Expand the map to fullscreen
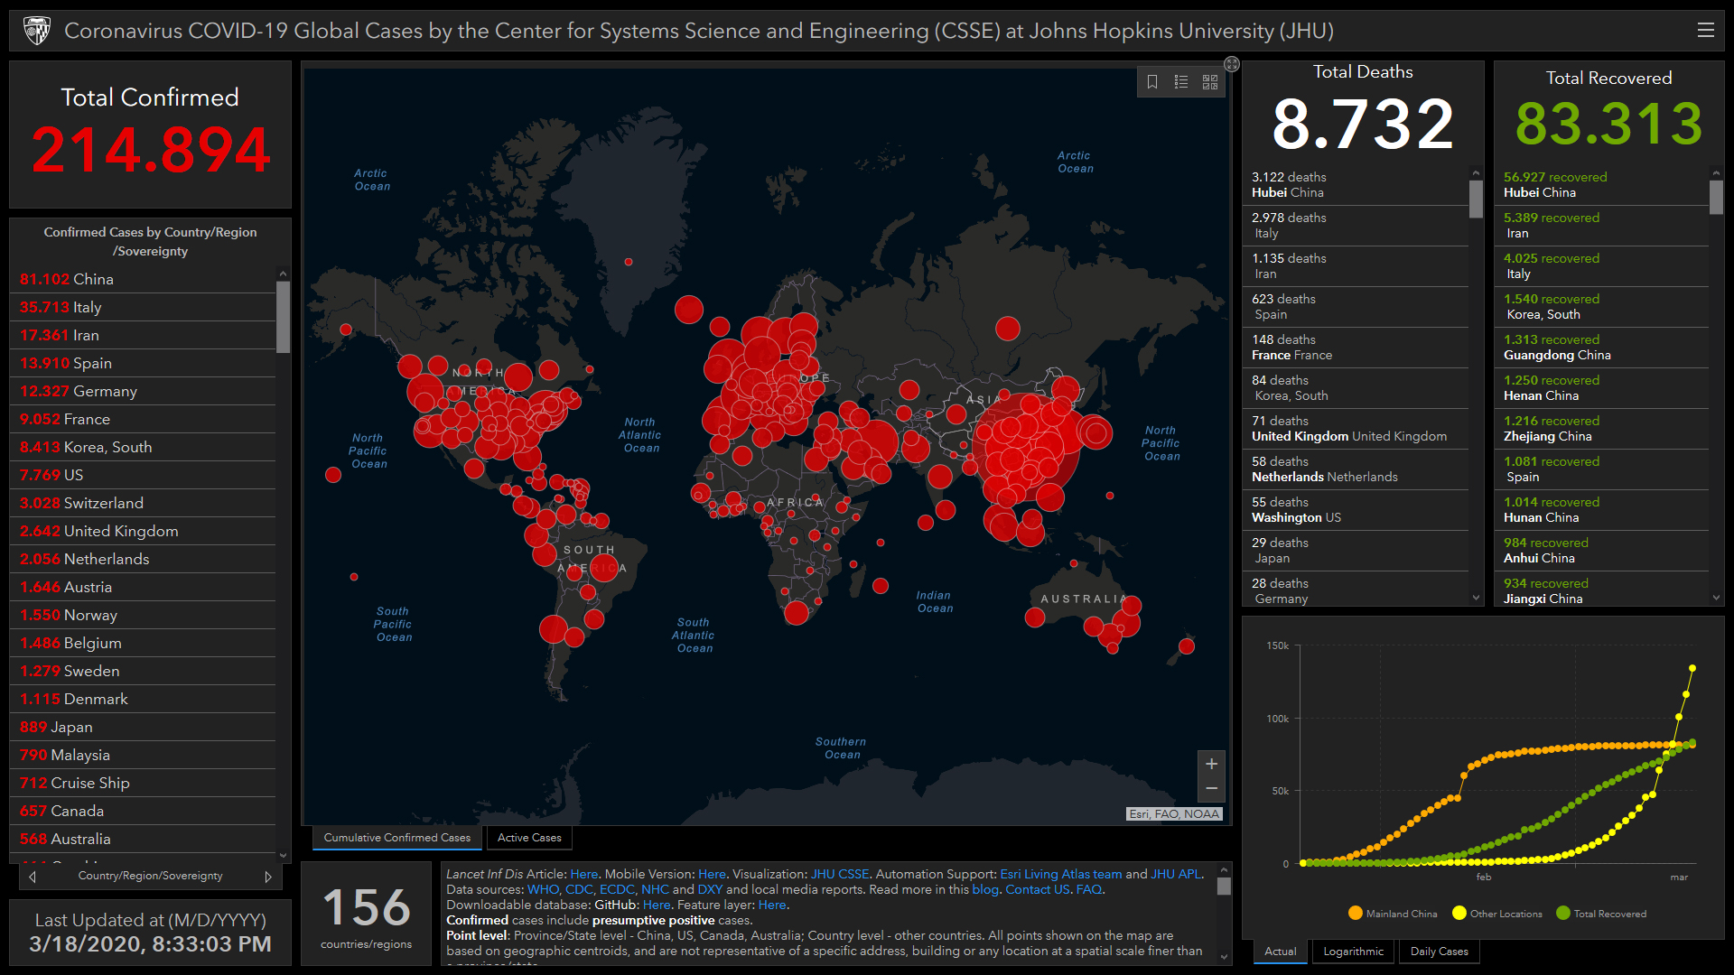The width and height of the screenshot is (1734, 975). pos(1232,64)
